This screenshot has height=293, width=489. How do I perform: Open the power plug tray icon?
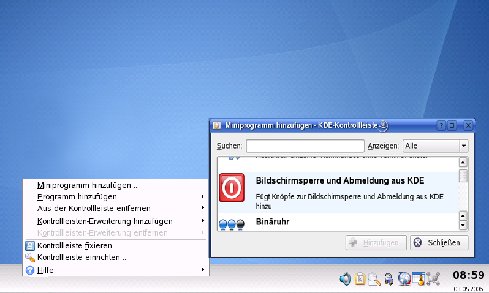click(x=389, y=279)
